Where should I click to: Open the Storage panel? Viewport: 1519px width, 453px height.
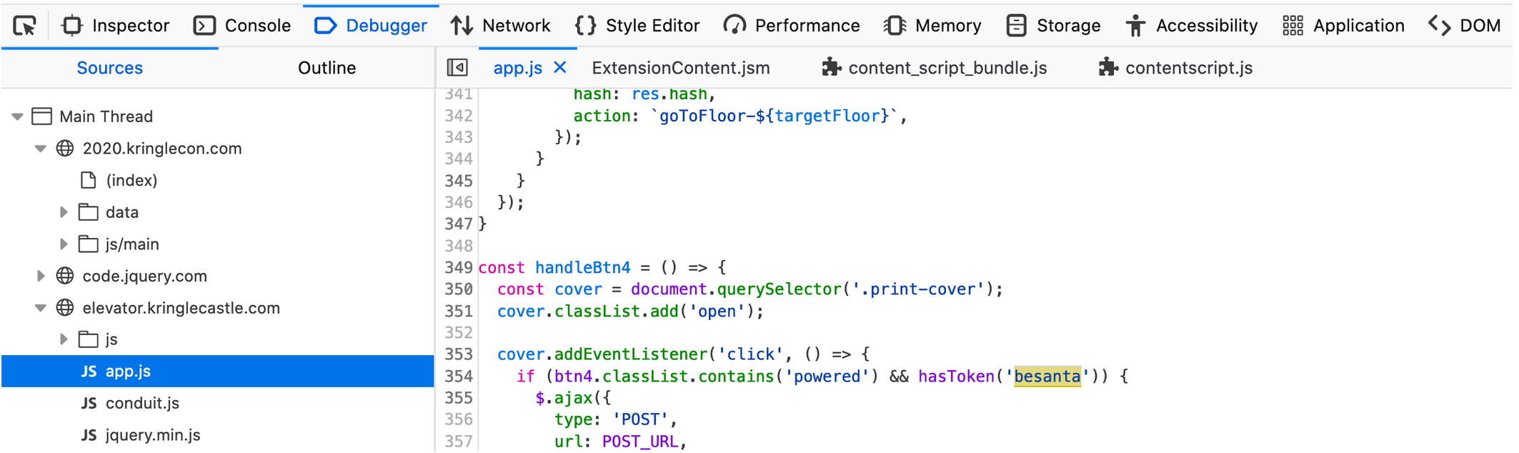click(1053, 26)
